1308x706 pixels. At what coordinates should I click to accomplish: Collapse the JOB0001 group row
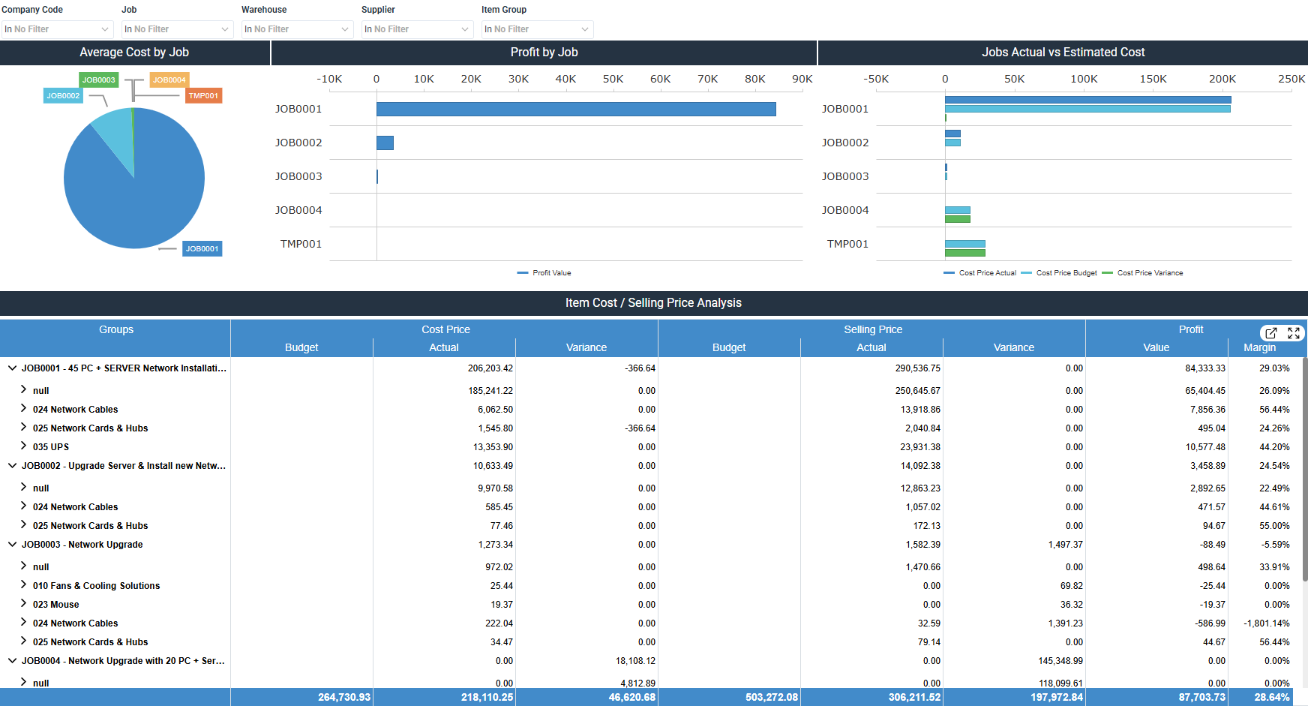click(x=12, y=368)
